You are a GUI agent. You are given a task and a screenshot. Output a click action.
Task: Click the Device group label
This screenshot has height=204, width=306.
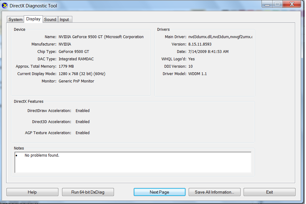(19, 29)
